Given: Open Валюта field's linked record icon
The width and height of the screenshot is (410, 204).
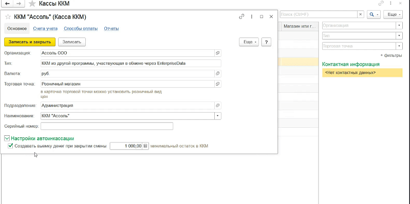Looking at the screenshot, I should 217,74.
